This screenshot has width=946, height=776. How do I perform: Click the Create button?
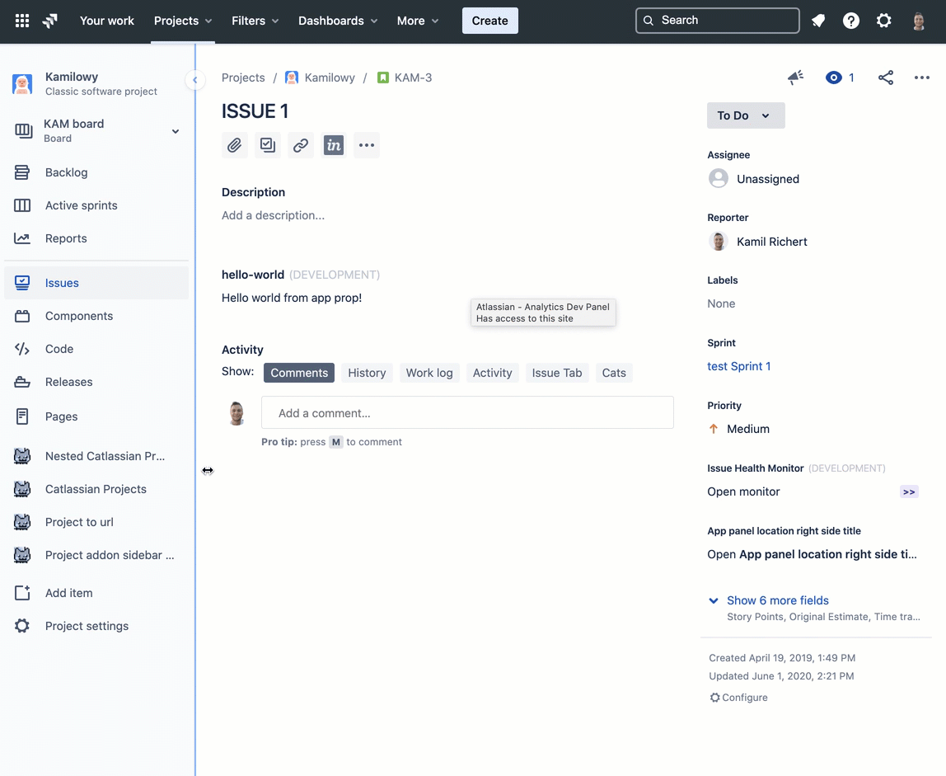pyautogui.click(x=489, y=21)
